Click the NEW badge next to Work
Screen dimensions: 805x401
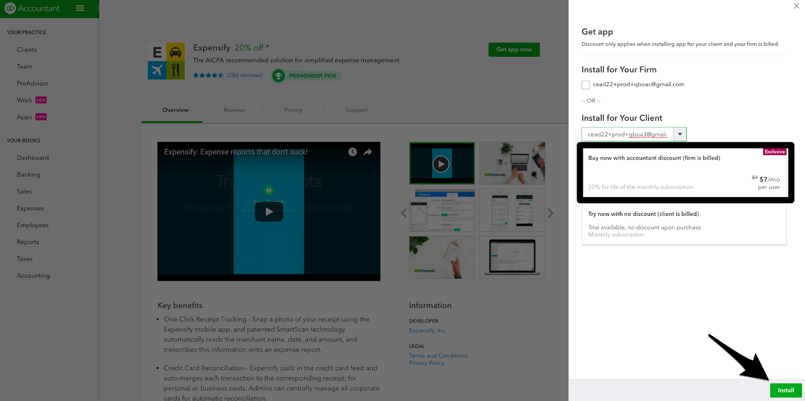(41, 100)
